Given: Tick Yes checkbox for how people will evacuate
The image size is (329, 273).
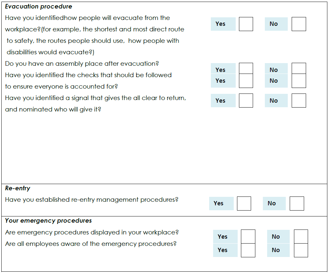Looking at the screenshot, I should (x=246, y=24).
